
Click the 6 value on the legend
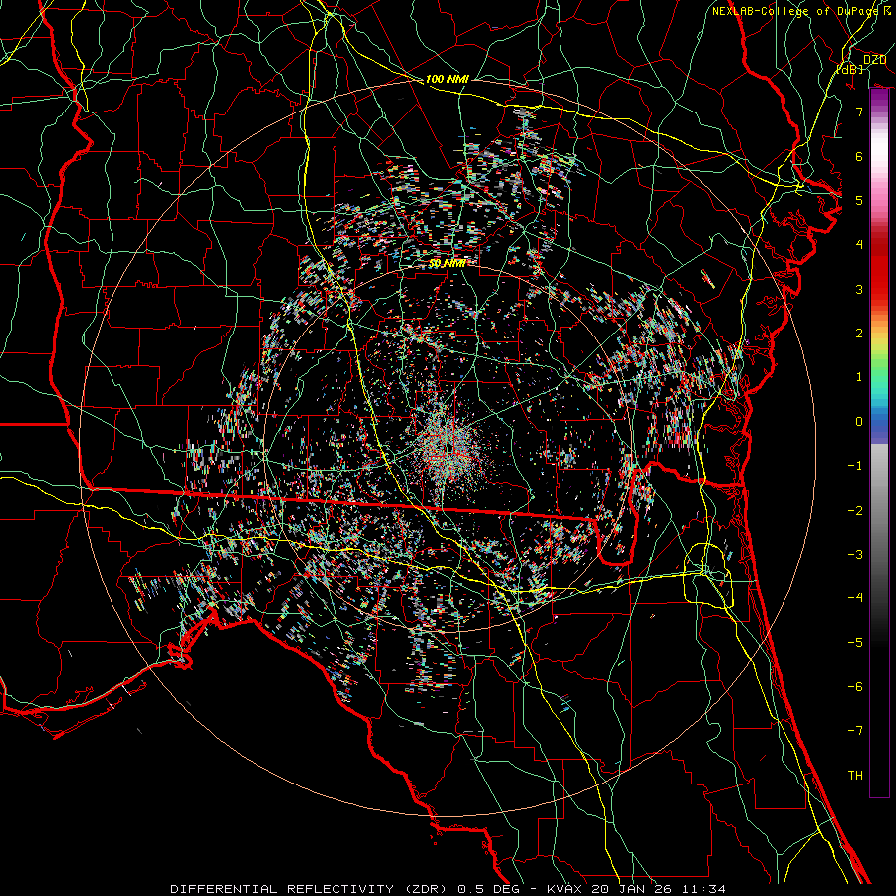coord(859,156)
